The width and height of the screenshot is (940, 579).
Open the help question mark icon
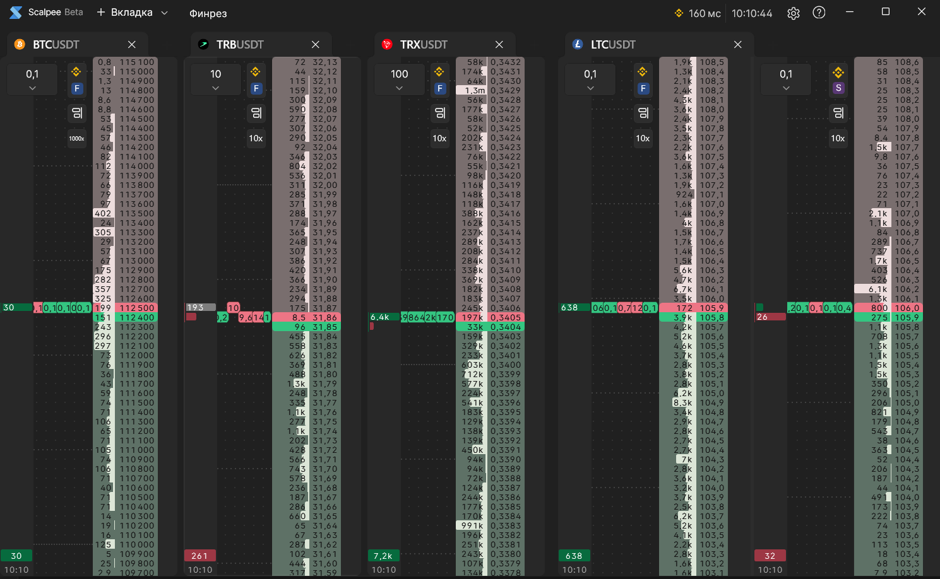(x=819, y=13)
